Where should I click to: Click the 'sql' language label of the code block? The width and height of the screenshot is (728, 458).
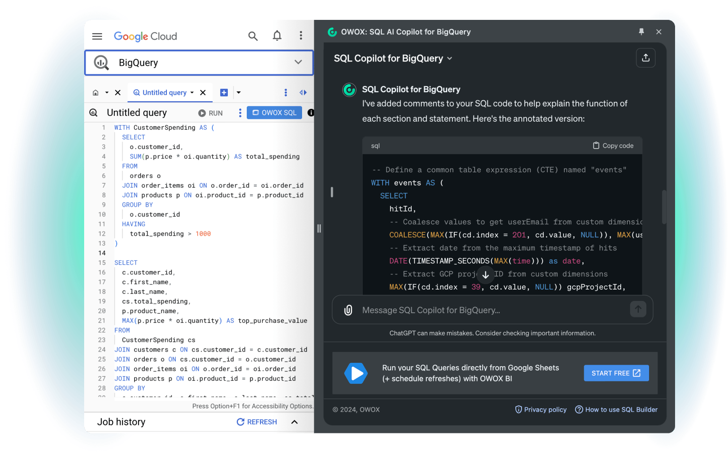pyautogui.click(x=375, y=146)
